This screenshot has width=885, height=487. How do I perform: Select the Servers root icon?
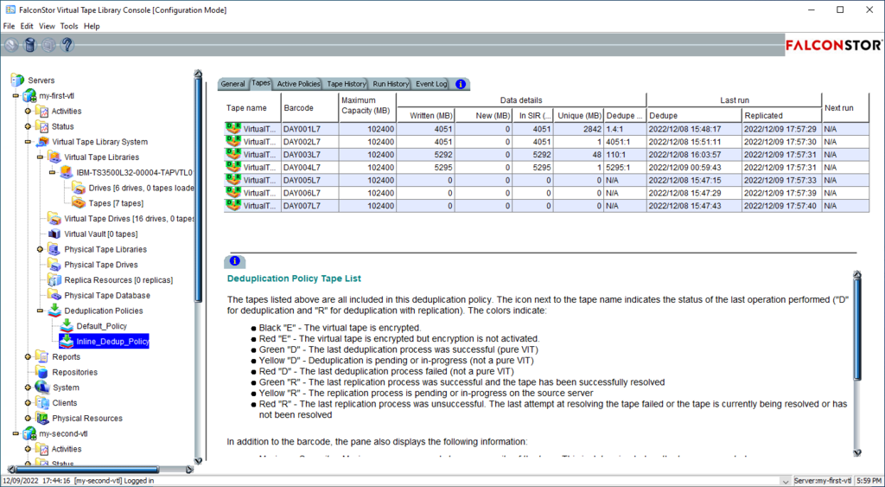(17, 80)
